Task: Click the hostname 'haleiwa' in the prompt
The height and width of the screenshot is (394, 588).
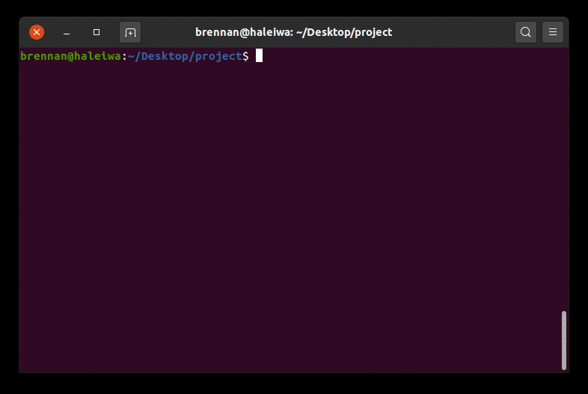Action: tap(97, 56)
